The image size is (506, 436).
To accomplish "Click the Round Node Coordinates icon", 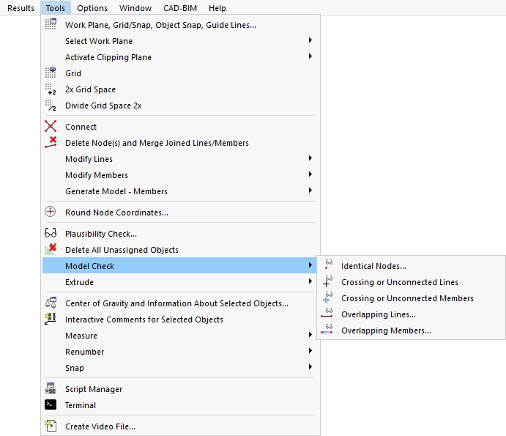I will click(51, 213).
